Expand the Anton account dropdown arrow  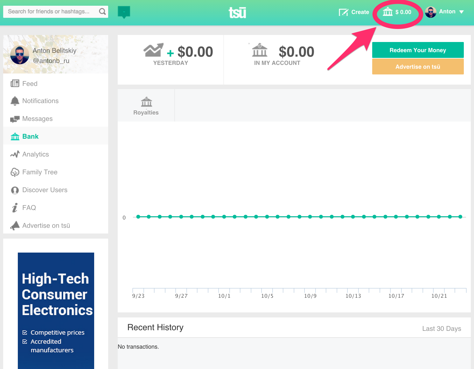pyautogui.click(x=461, y=12)
